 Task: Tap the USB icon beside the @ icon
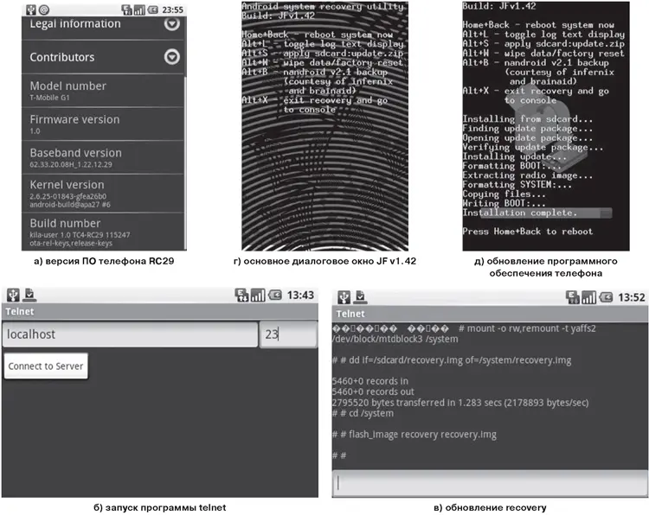30,9
